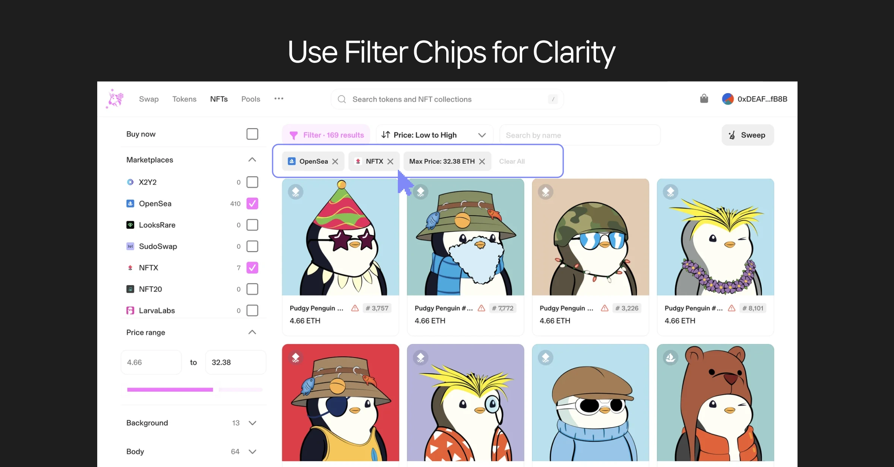The image size is (894, 467).
Task: Remove the Max Price filter chip
Action: (x=482, y=161)
